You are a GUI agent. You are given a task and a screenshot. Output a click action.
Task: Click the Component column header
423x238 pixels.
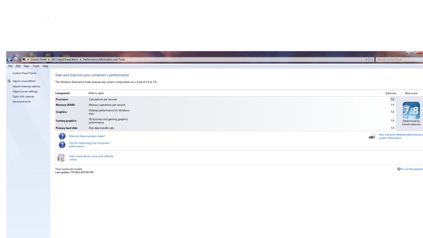(x=62, y=93)
